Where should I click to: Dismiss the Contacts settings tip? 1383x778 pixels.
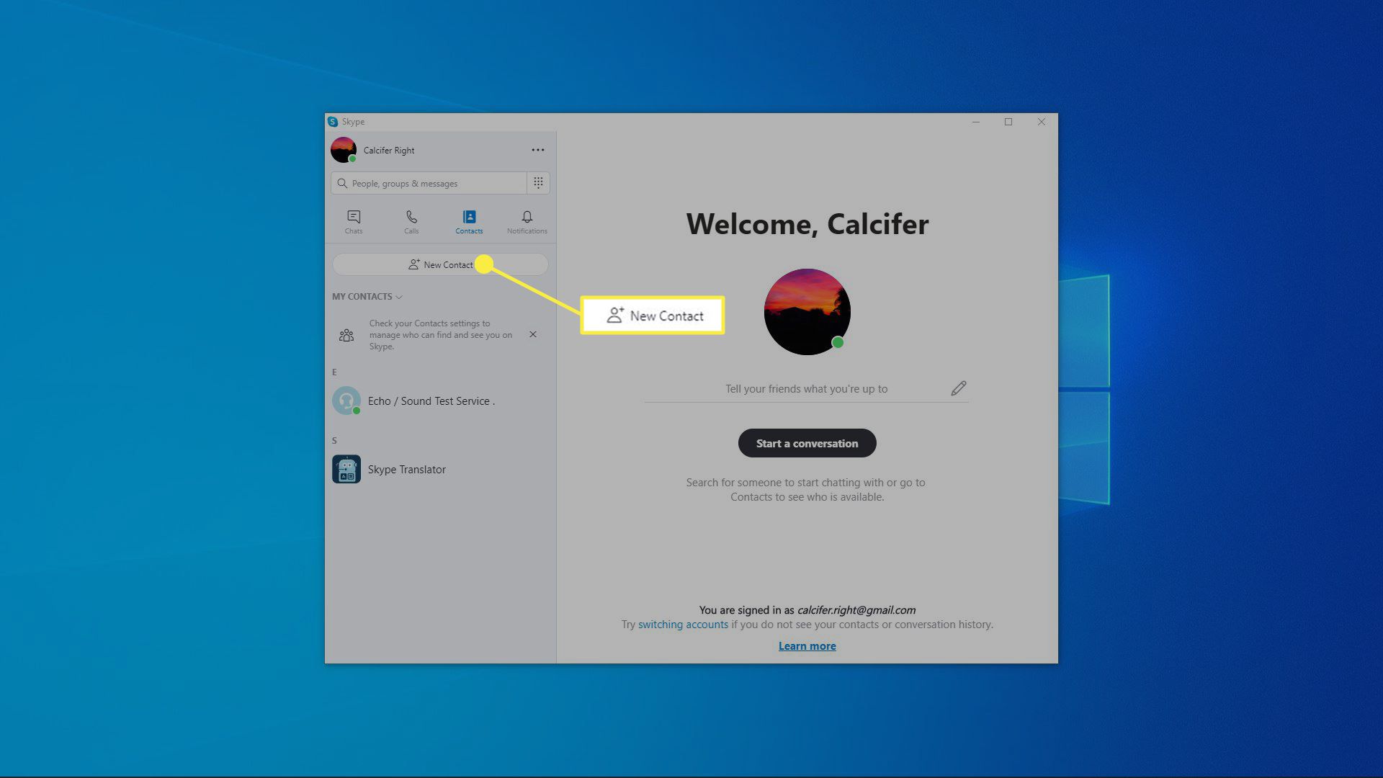(x=533, y=334)
